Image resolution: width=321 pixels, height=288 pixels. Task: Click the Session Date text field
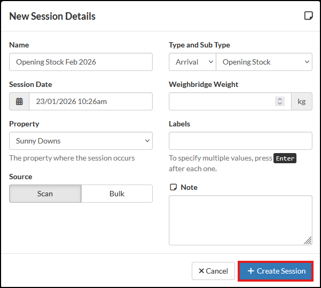click(90, 101)
